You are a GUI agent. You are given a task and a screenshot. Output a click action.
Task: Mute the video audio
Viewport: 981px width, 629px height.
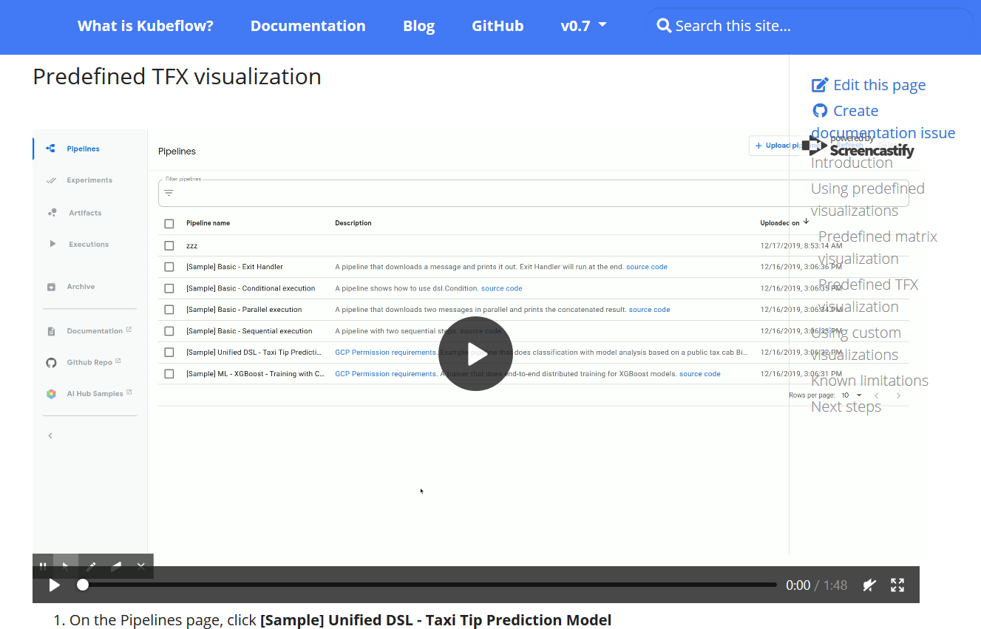pos(869,585)
